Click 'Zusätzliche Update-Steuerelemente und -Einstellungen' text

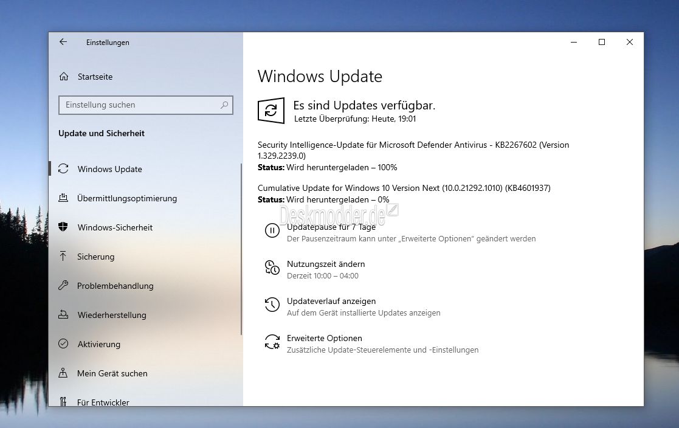(x=382, y=350)
